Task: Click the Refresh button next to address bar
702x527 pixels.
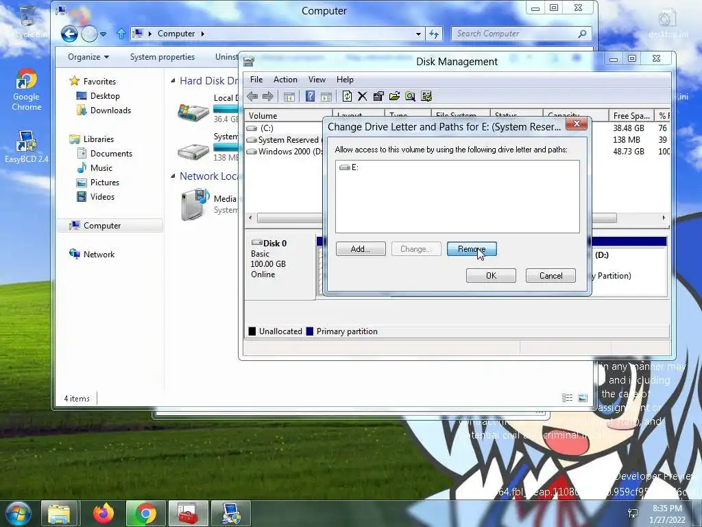Action: (x=434, y=34)
